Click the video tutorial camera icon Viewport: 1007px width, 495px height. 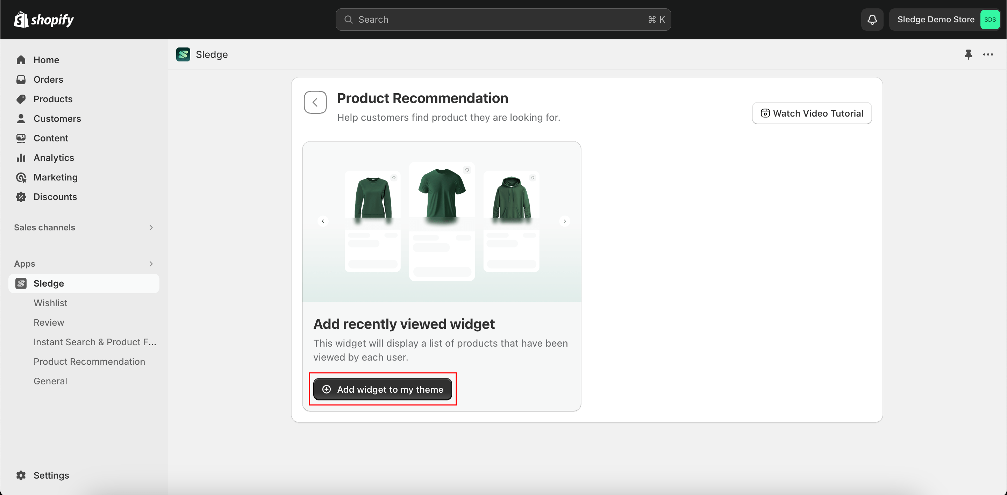[765, 113]
